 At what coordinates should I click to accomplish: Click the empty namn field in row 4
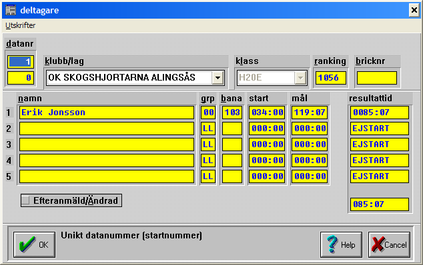(107, 160)
